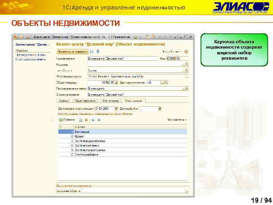This screenshot has height=205, width=273.
Task: Select the Вентиляция row
Action: coord(122,132)
